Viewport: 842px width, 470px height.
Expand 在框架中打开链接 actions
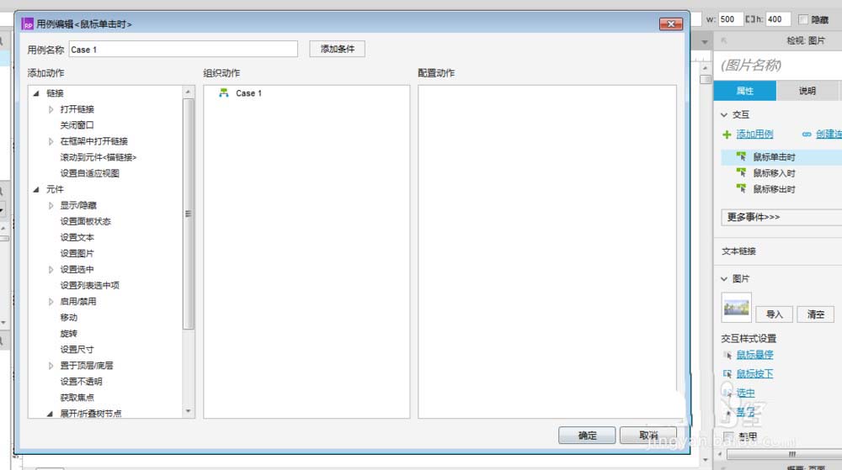[x=51, y=141]
